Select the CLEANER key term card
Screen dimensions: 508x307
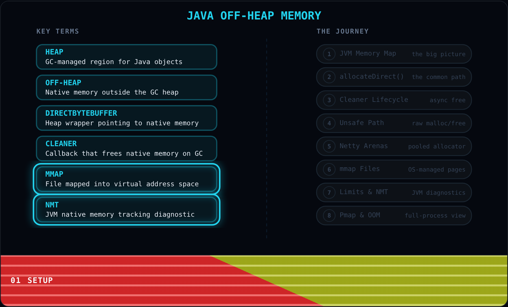pyautogui.click(x=126, y=148)
